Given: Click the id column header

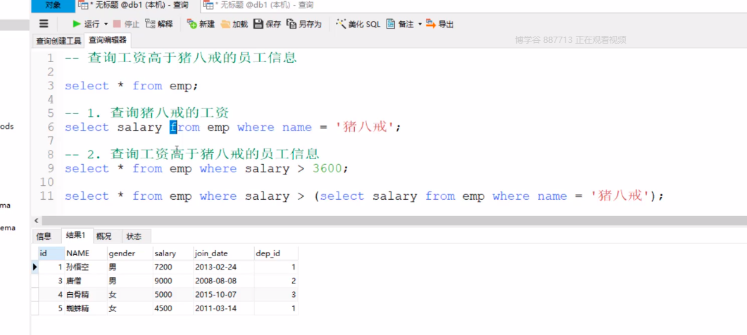Looking at the screenshot, I should [x=51, y=253].
